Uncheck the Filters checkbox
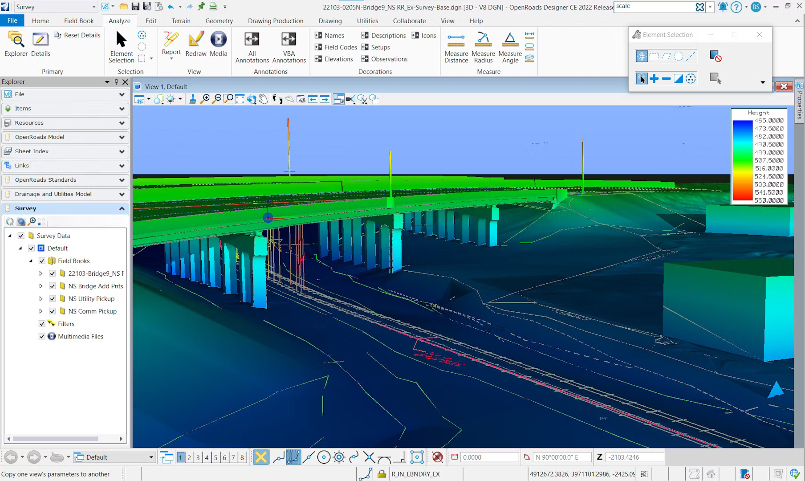Image resolution: width=805 pixels, height=481 pixels. (x=42, y=324)
